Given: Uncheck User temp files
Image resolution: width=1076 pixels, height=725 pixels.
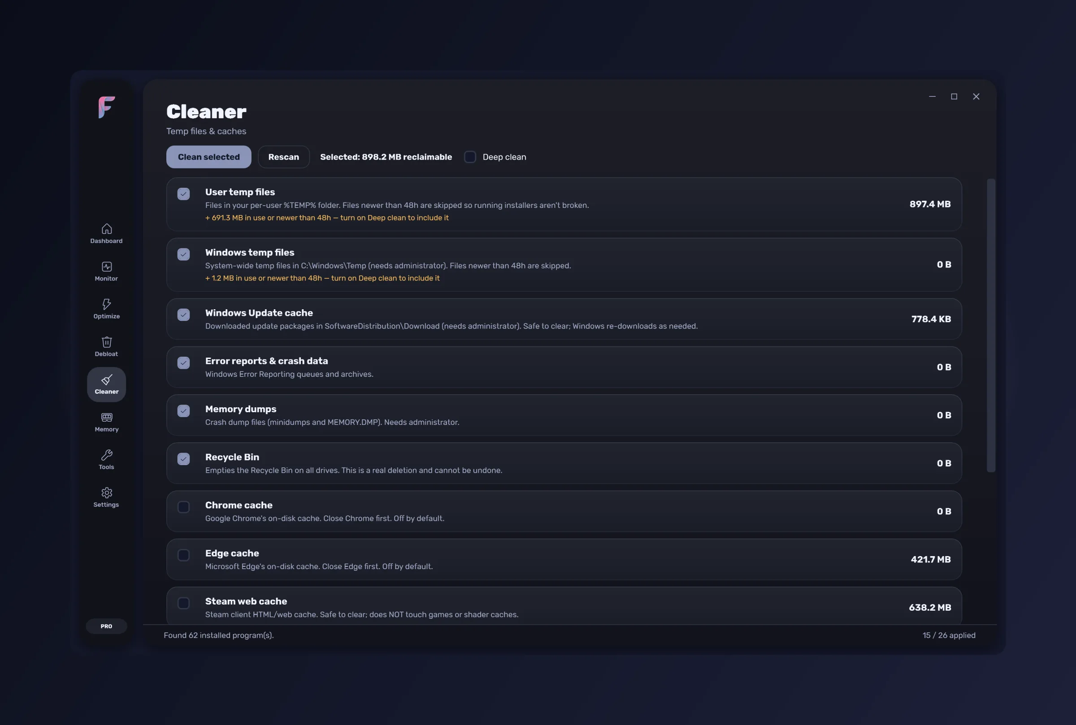Looking at the screenshot, I should click(x=184, y=194).
